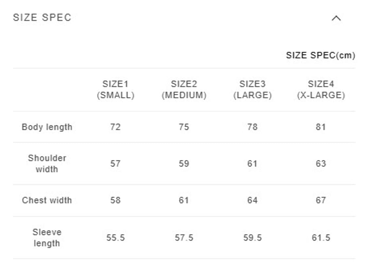Click the Sleeve length row label
The height and width of the screenshot is (263, 368).
[x=47, y=238]
